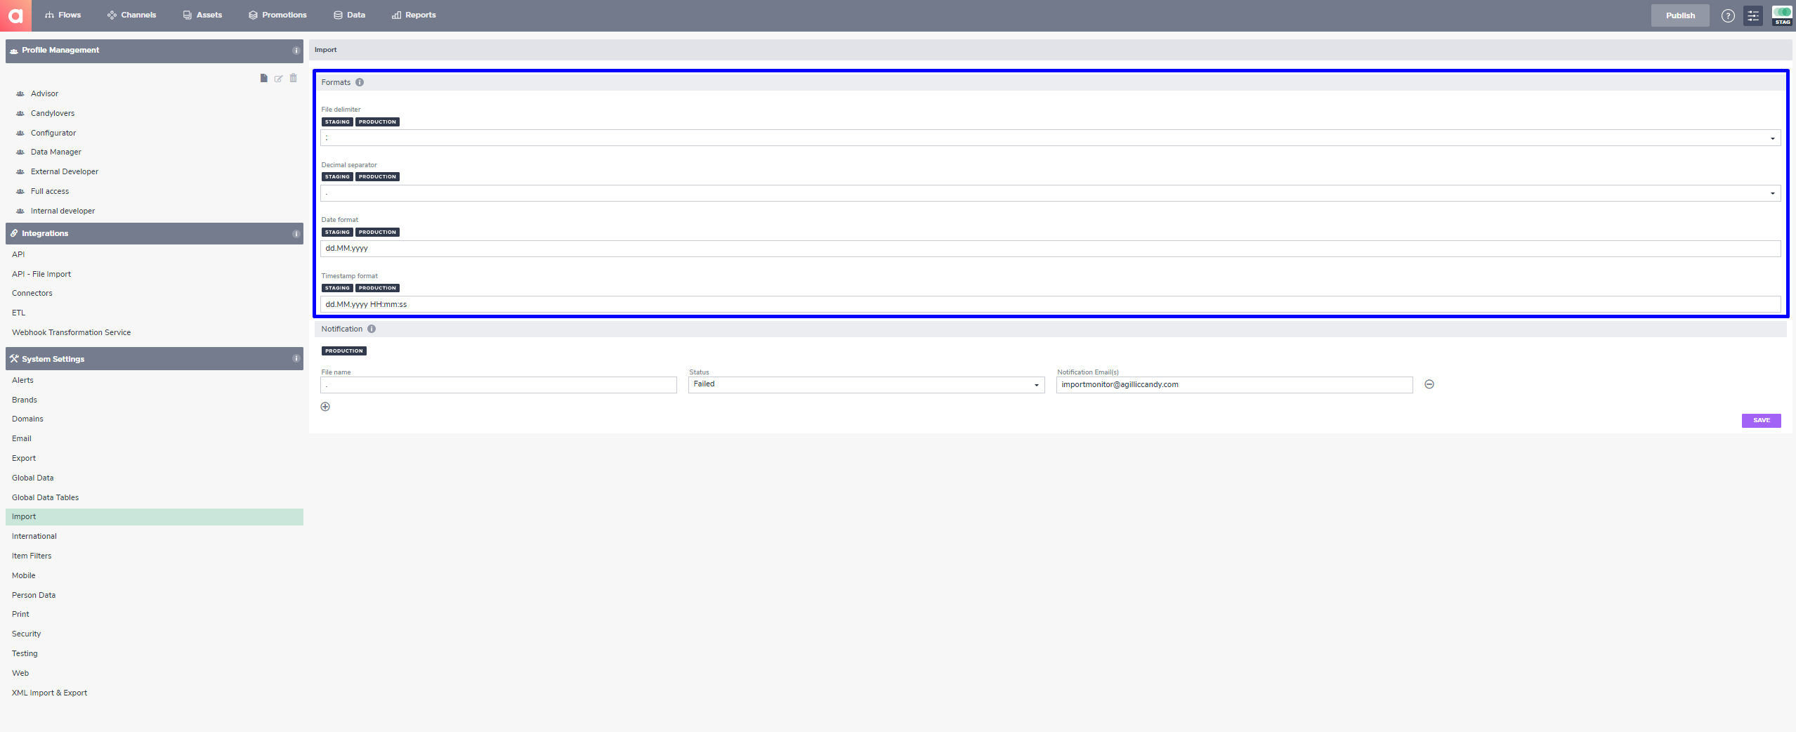
Task: Click the Timestamp format input field
Action: (x=1050, y=304)
